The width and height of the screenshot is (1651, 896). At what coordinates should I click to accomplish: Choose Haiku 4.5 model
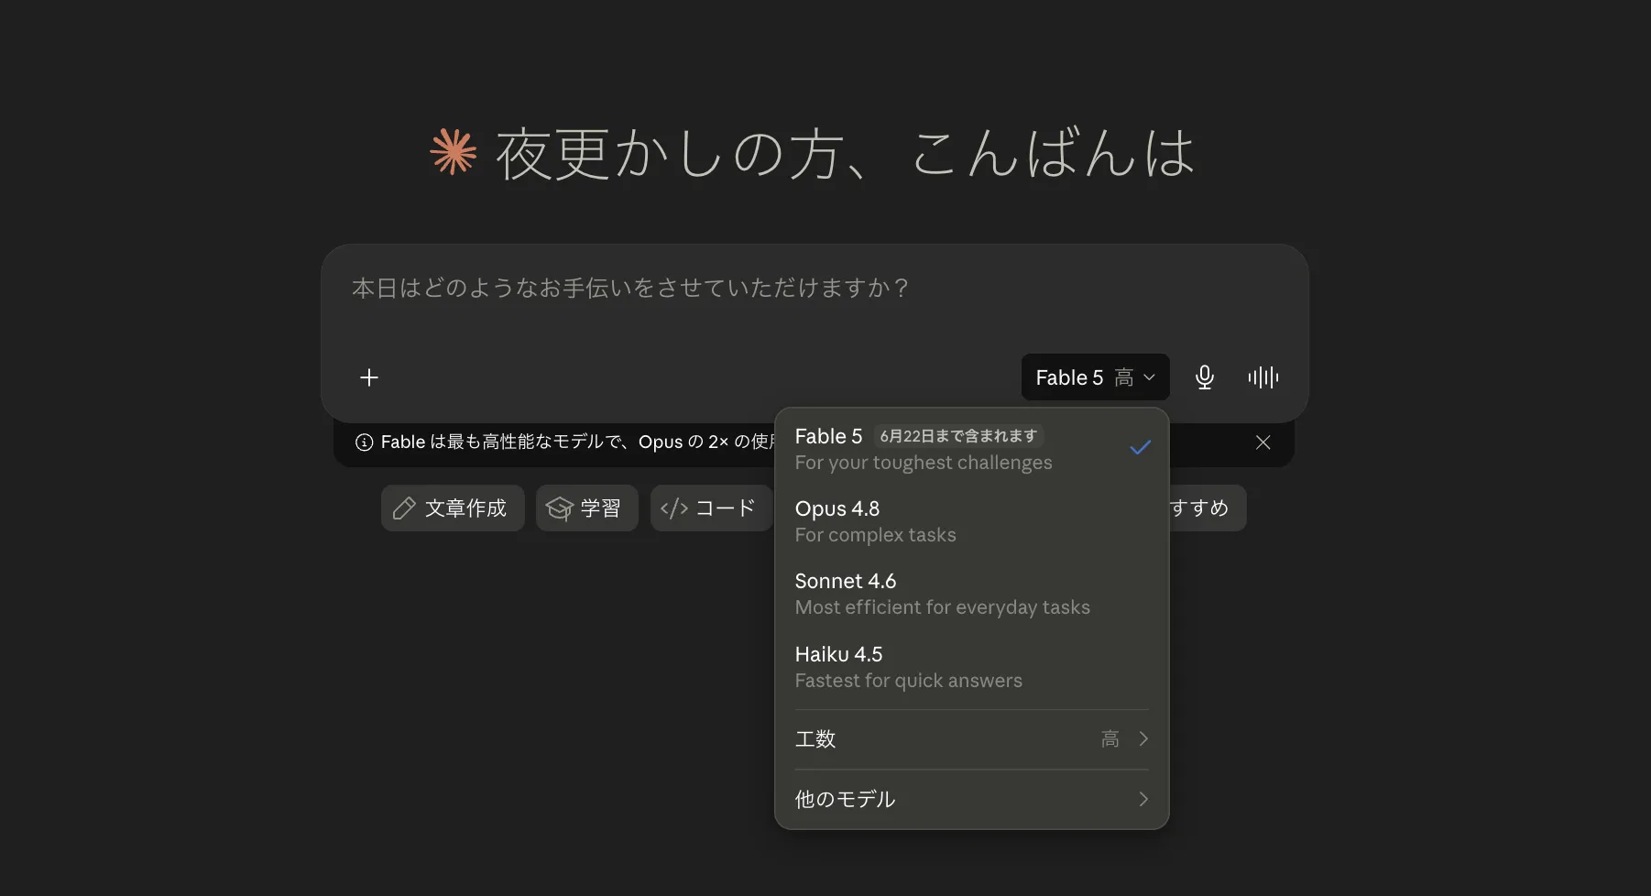click(x=971, y=667)
